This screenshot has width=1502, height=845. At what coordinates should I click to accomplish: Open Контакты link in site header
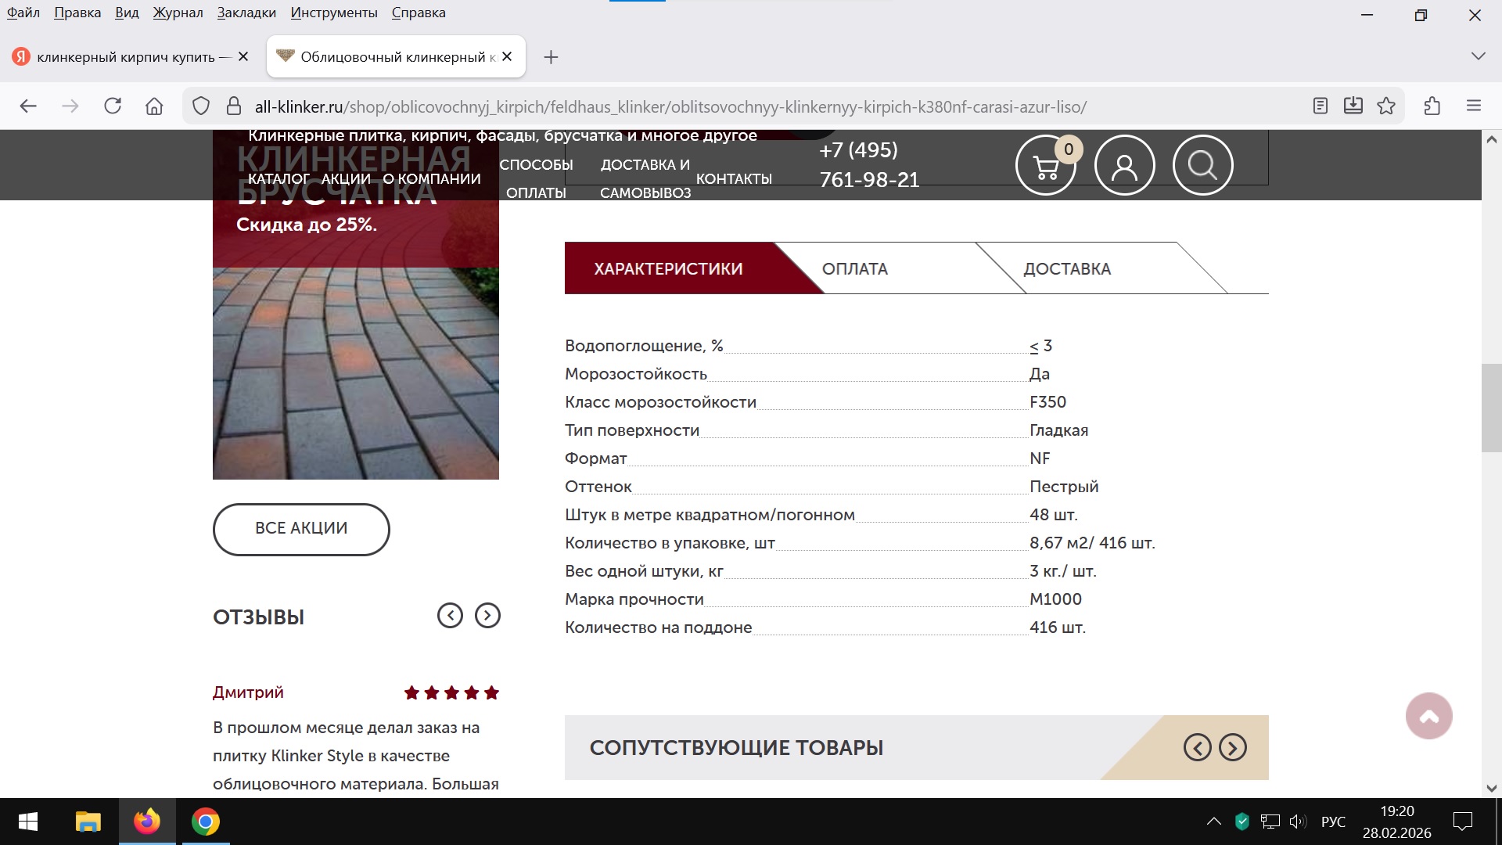pyautogui.click(x=734, y=179)
